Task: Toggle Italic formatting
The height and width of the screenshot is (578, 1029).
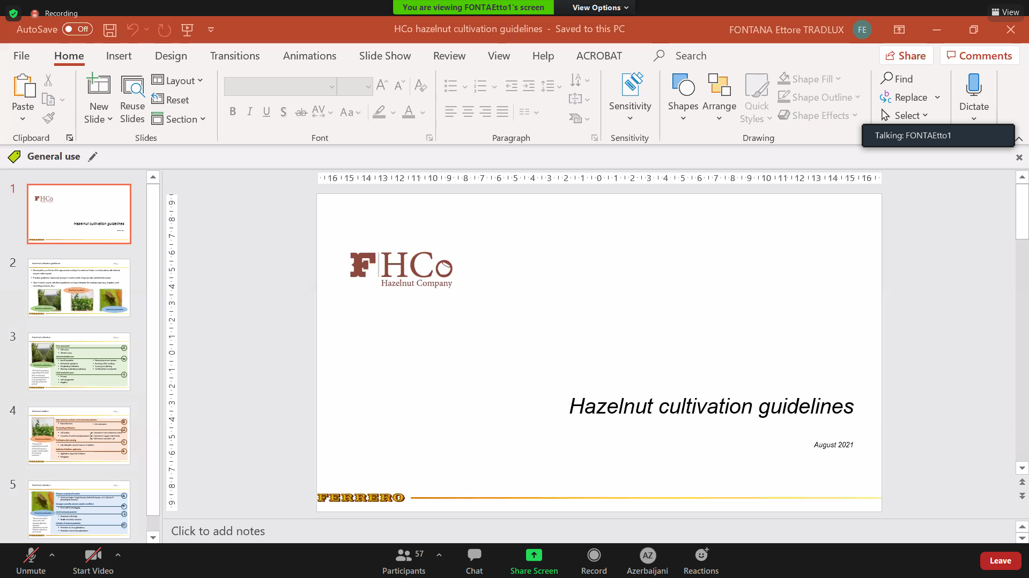Action: (249, 111)
